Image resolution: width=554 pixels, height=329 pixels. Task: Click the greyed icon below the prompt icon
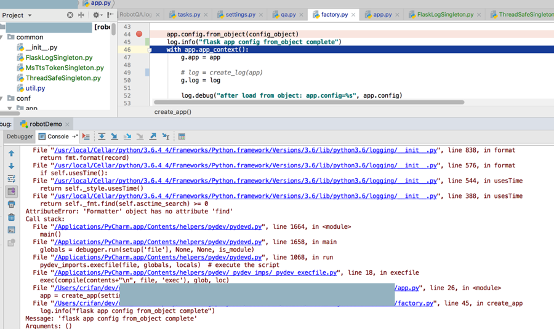point(11,242)
